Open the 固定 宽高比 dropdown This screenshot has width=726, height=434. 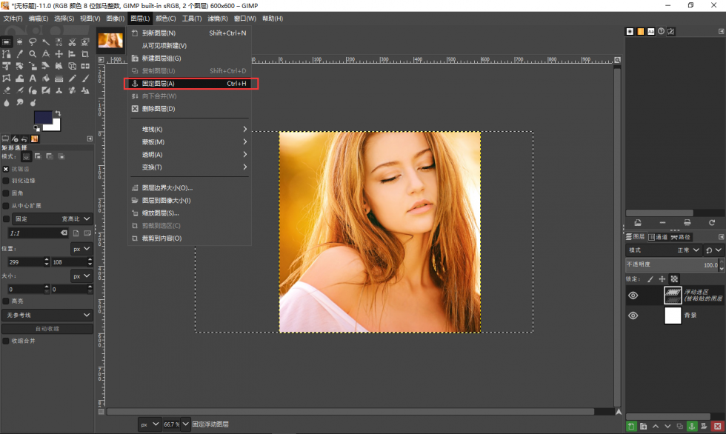(53, 218)
